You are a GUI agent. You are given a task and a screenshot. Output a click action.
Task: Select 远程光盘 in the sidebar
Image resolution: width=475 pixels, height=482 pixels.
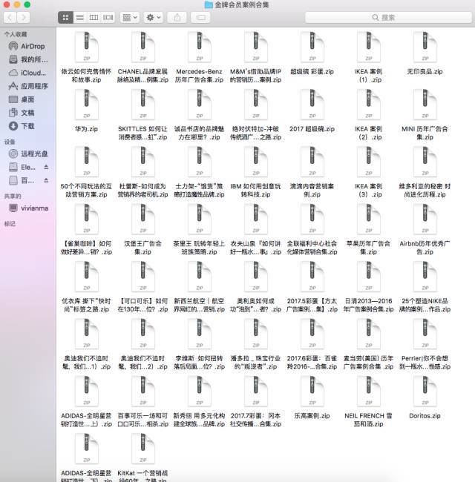point(27,153)
